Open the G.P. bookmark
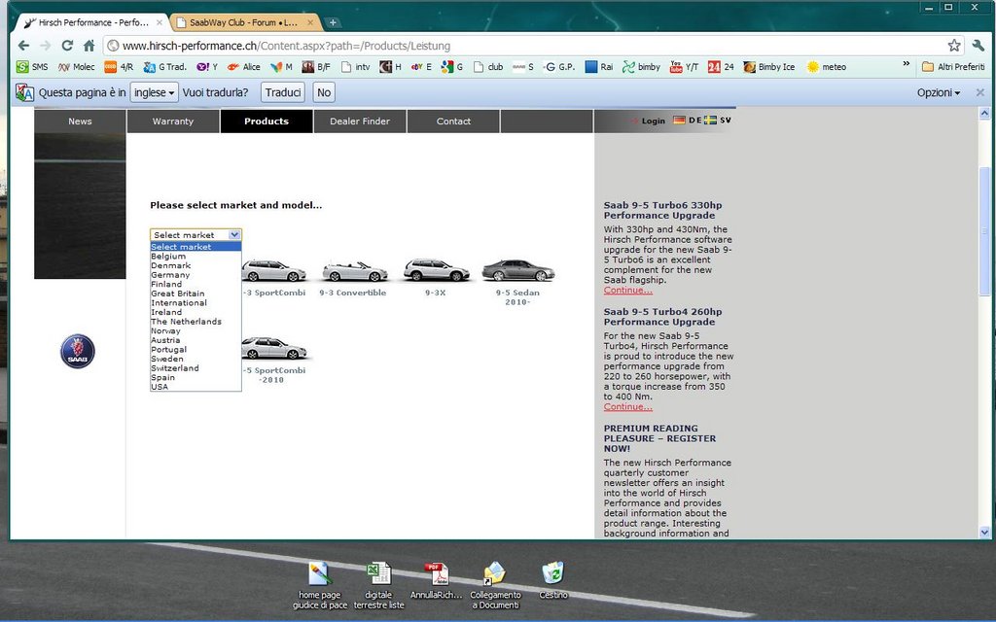This screenshot has height=622, width=996. click(x=559, y=67)
